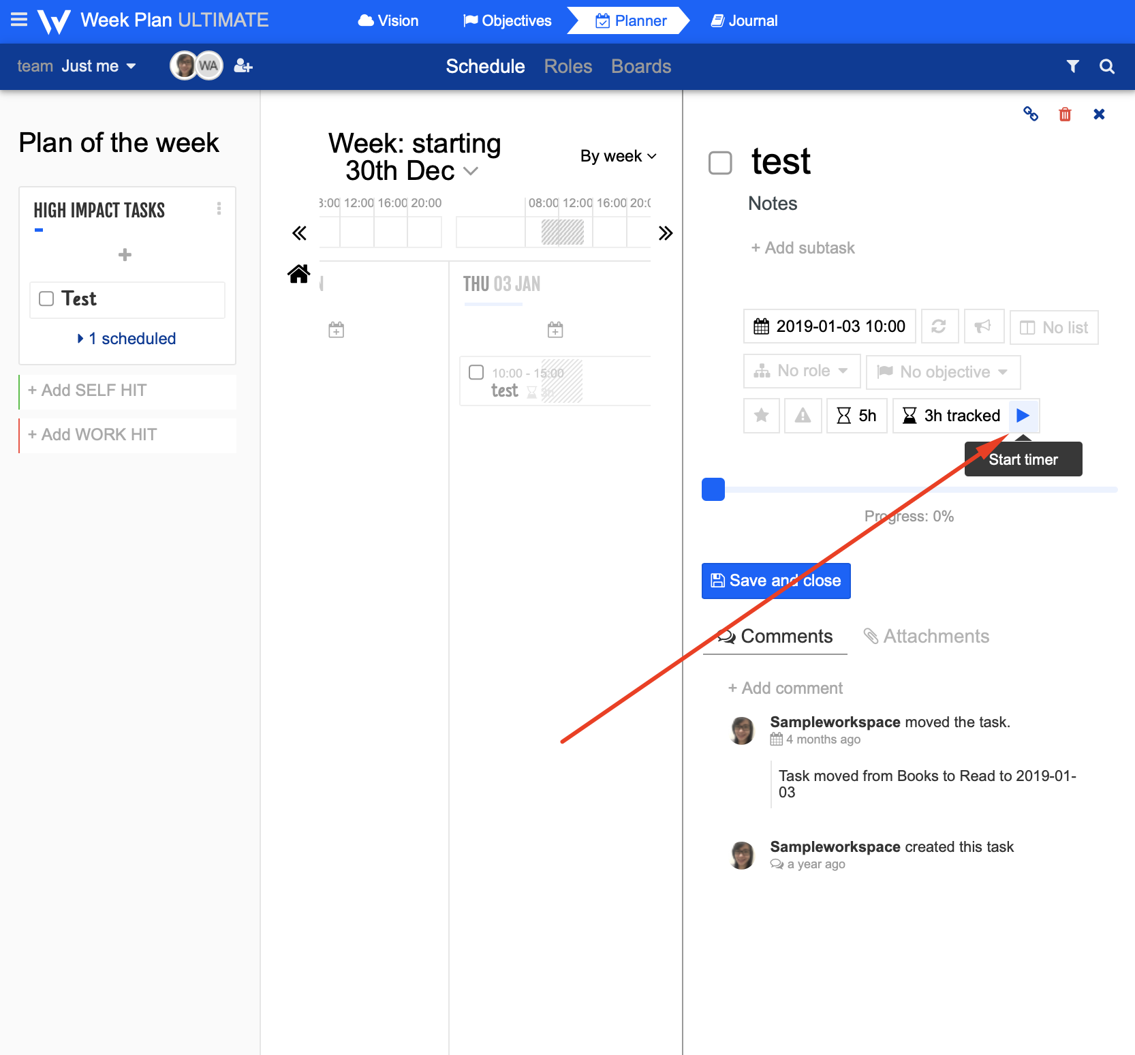Go to previous week double chevron
Screen dimensions: 1135x1055
coord(299,233)
